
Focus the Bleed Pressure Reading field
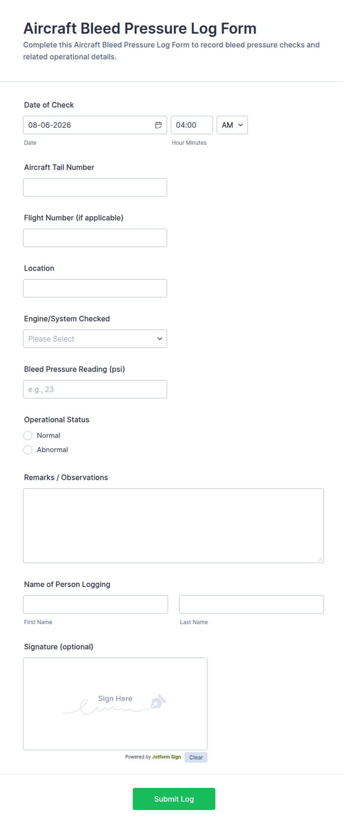pyautogui.click(x=95, y=389)
